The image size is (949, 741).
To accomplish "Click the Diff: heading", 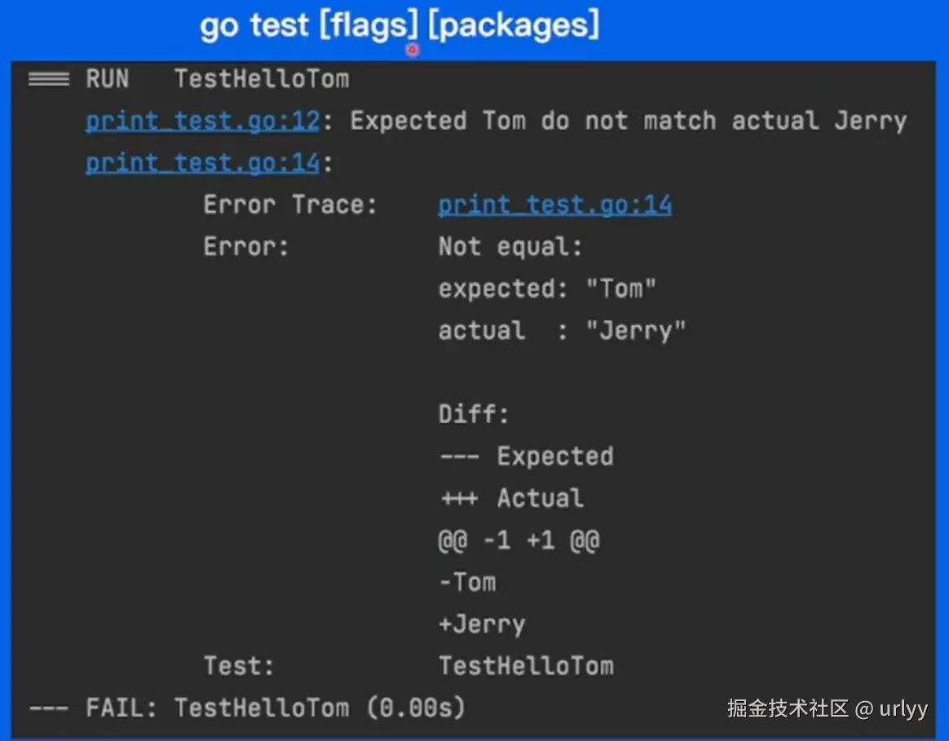I will pyautogui.click(x=474, y=414).
